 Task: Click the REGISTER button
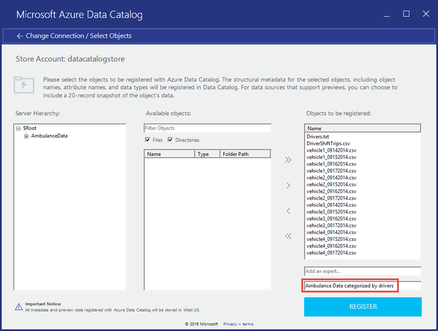tap(363, 306)
